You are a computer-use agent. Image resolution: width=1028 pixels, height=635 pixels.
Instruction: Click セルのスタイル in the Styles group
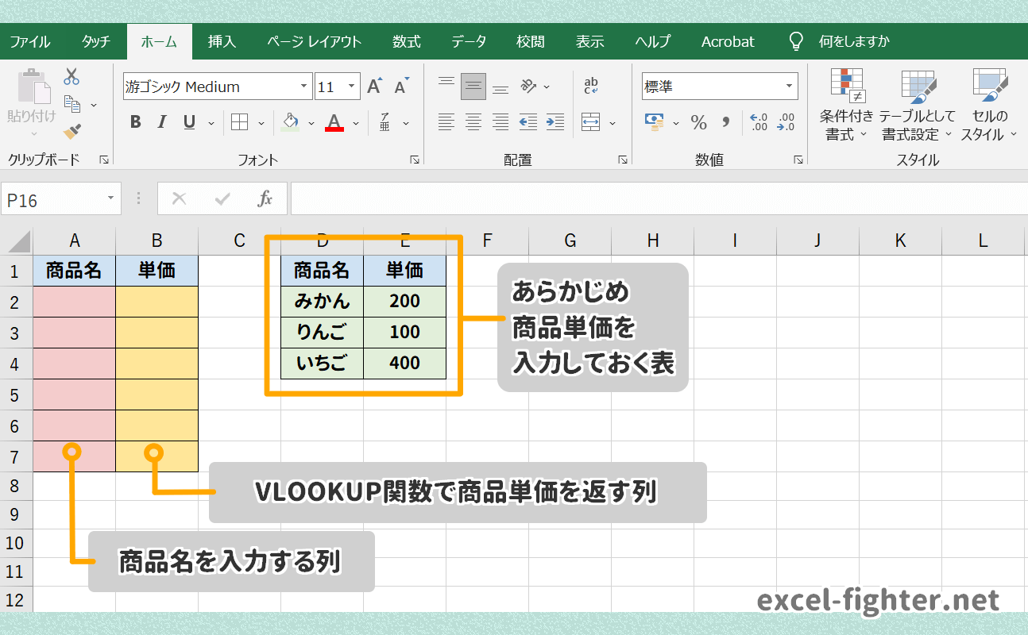point(987,103)
